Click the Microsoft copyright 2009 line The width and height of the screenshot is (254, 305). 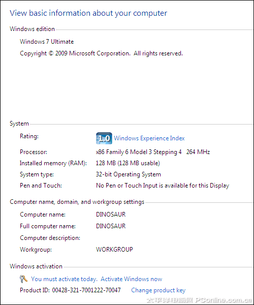point(101,53)
